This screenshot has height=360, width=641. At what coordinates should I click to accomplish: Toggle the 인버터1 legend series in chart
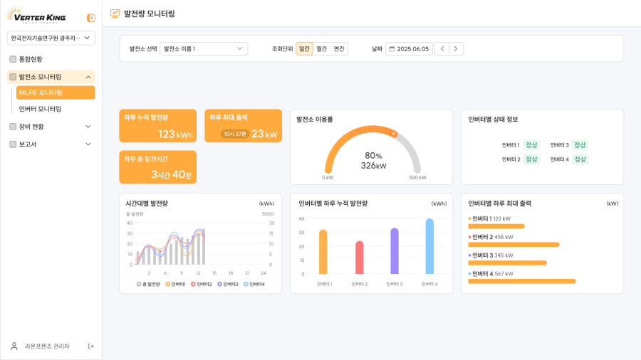175,284
